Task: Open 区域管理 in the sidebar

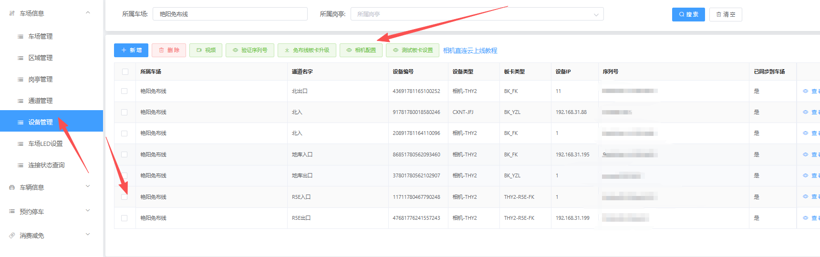Action: (41, 58)
